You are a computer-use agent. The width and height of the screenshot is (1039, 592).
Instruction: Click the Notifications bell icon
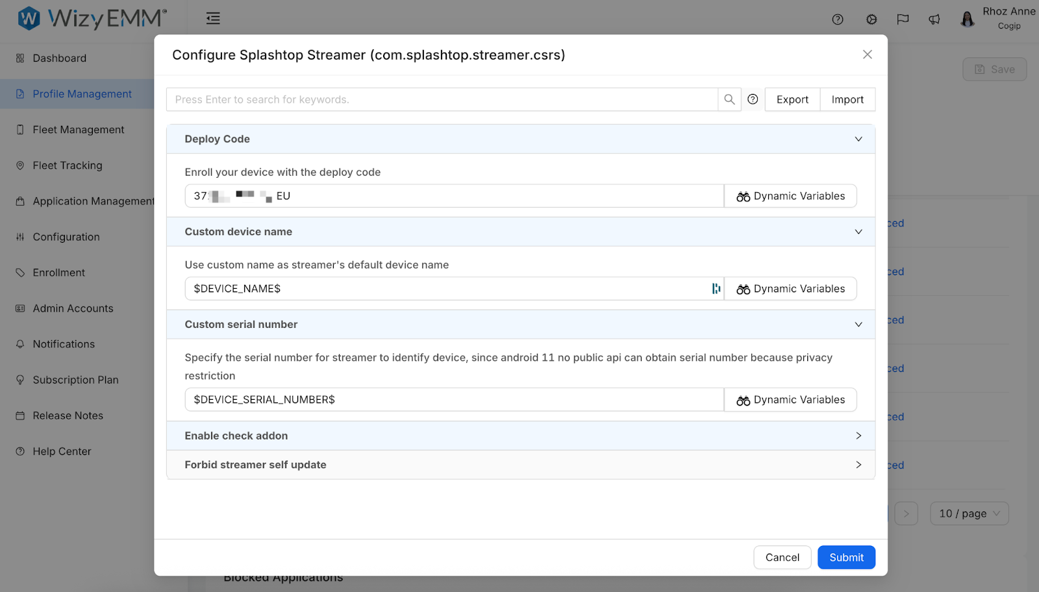coord(20,344)
